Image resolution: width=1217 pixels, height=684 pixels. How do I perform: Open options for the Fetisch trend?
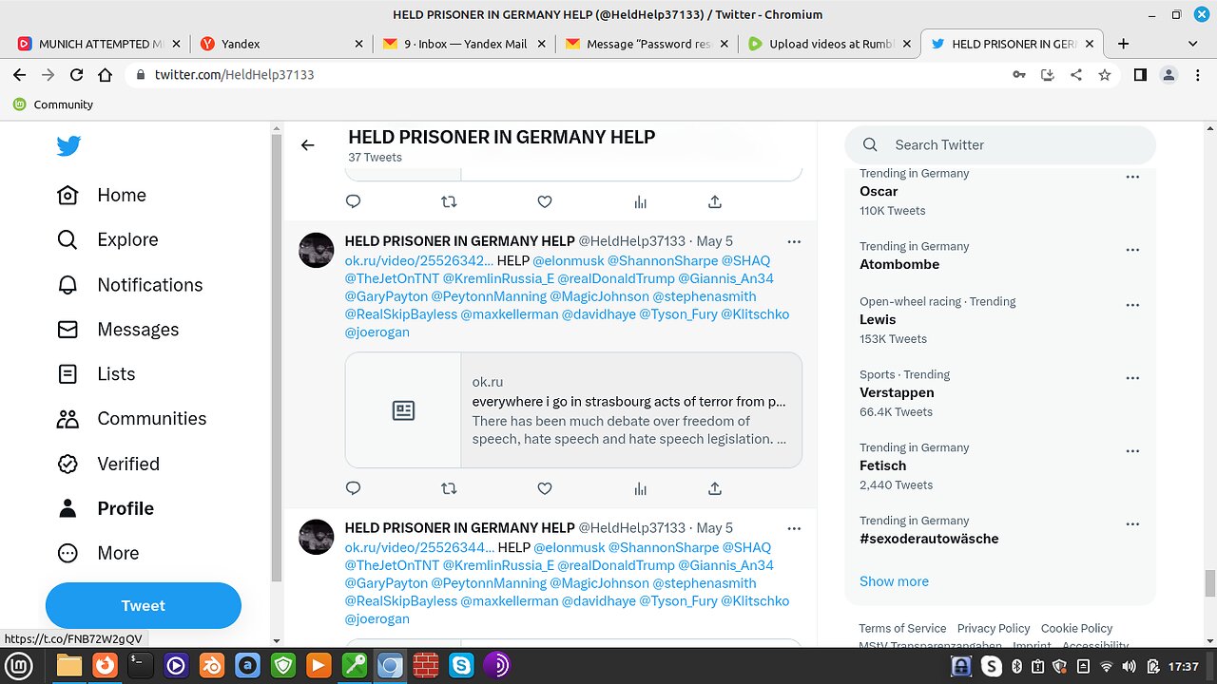(1132, 451)
